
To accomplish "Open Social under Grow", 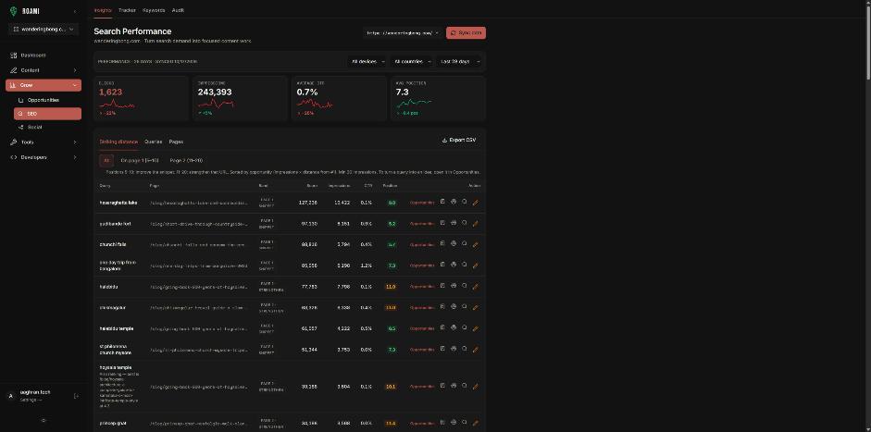I will click(x=47, y=127).
